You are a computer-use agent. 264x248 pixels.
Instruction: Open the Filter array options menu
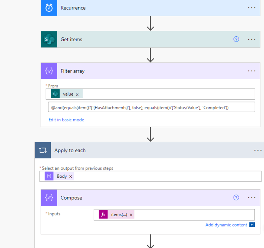[x=252, y=71]
